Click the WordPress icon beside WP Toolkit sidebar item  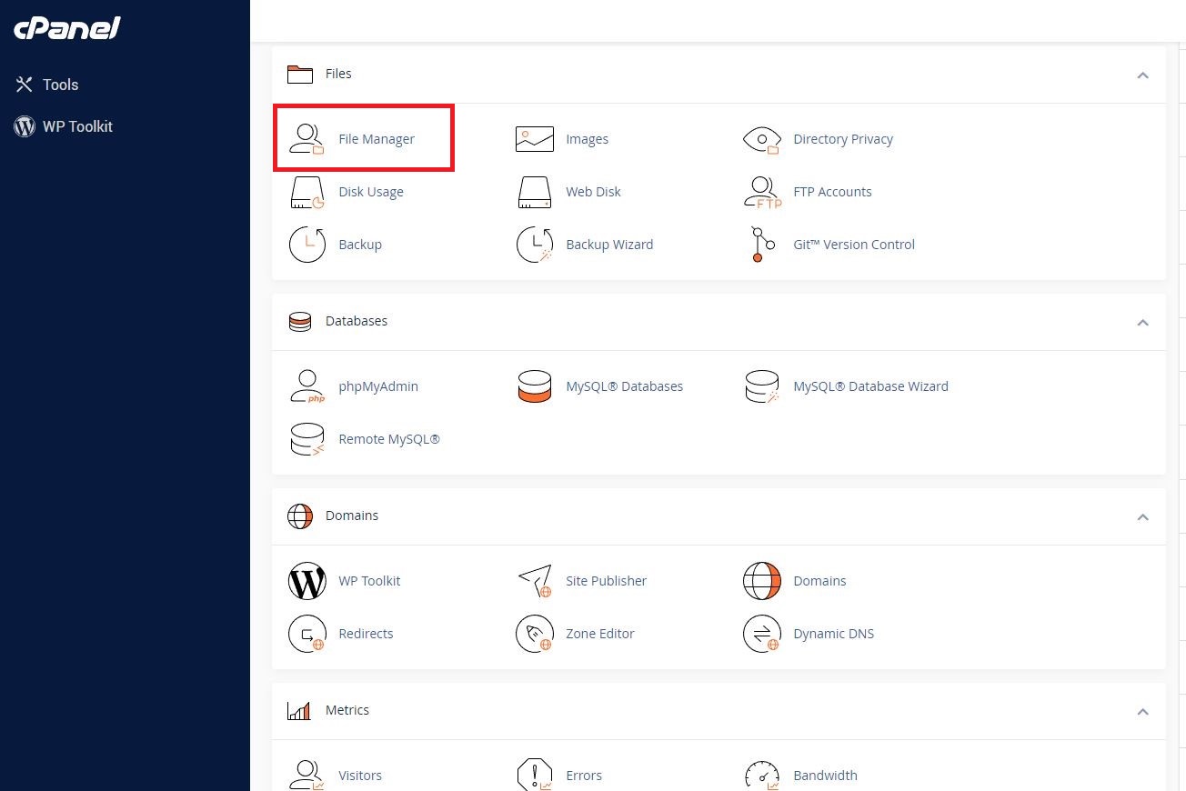click(x=24, y=126)
